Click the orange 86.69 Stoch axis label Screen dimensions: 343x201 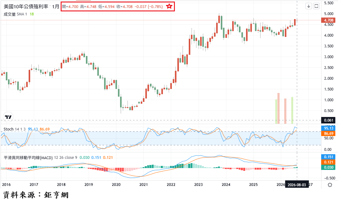(328, 133)
